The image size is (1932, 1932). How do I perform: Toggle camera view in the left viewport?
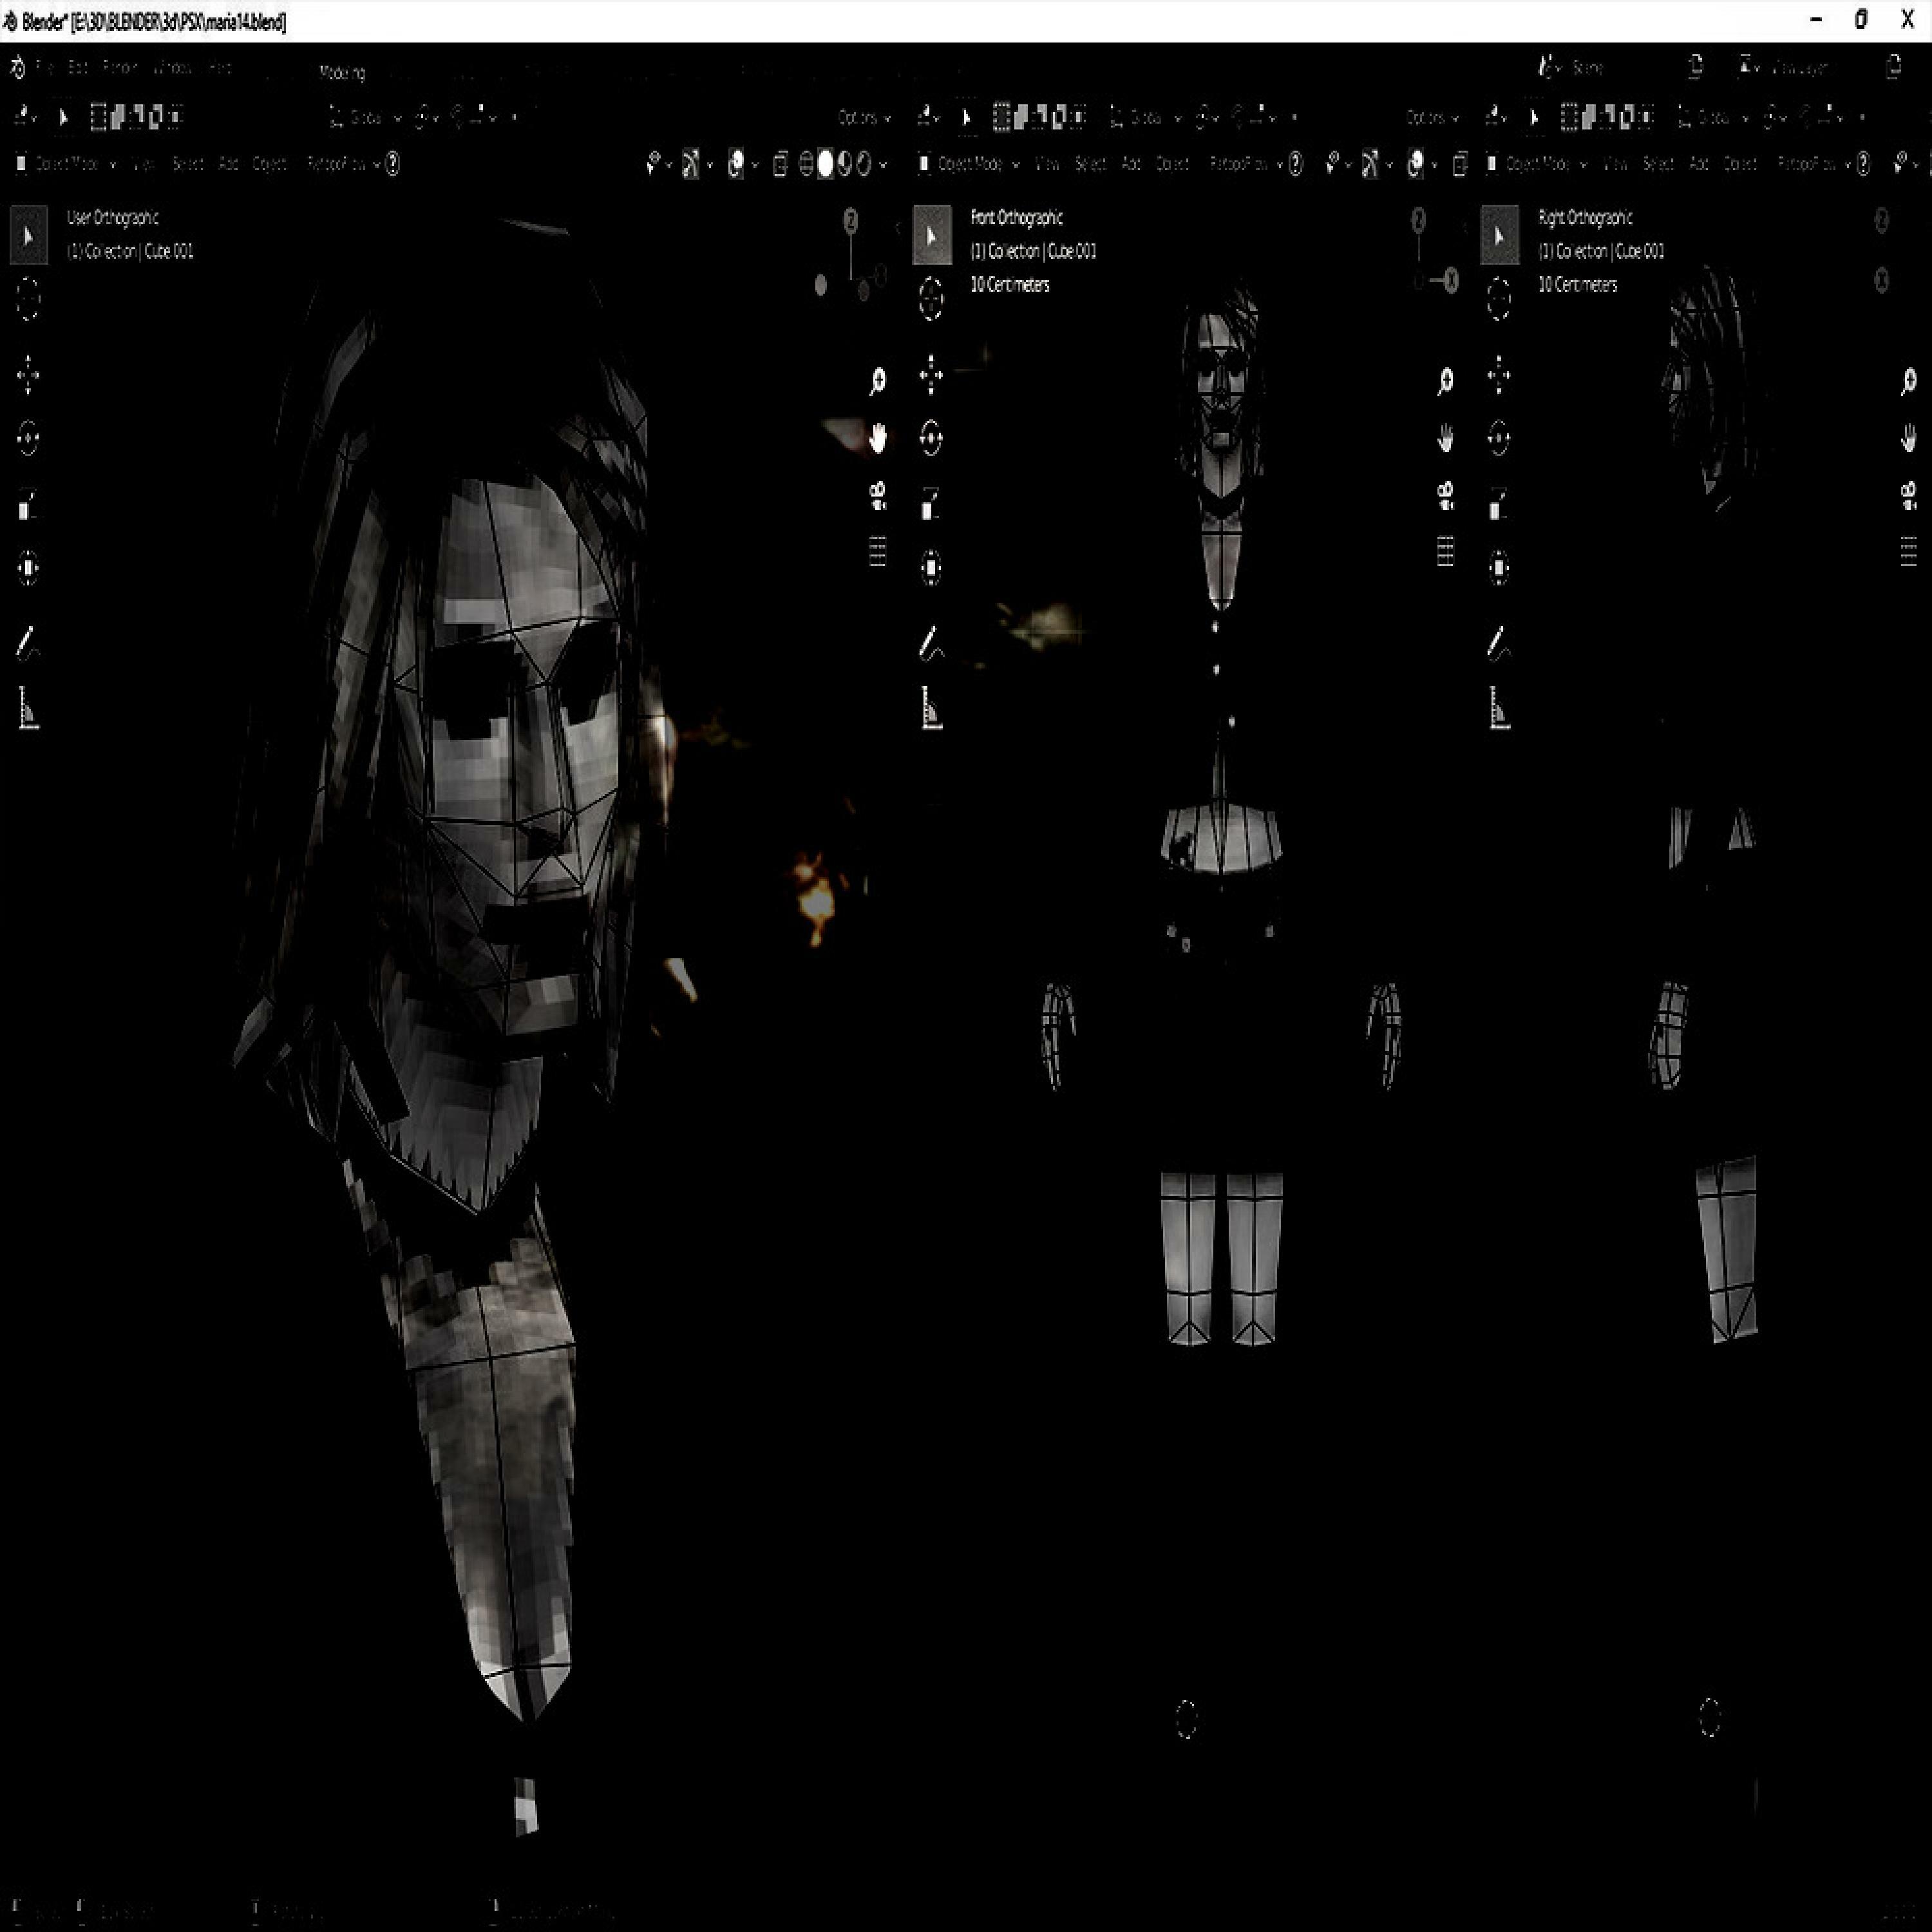click(x=877, y=496)
